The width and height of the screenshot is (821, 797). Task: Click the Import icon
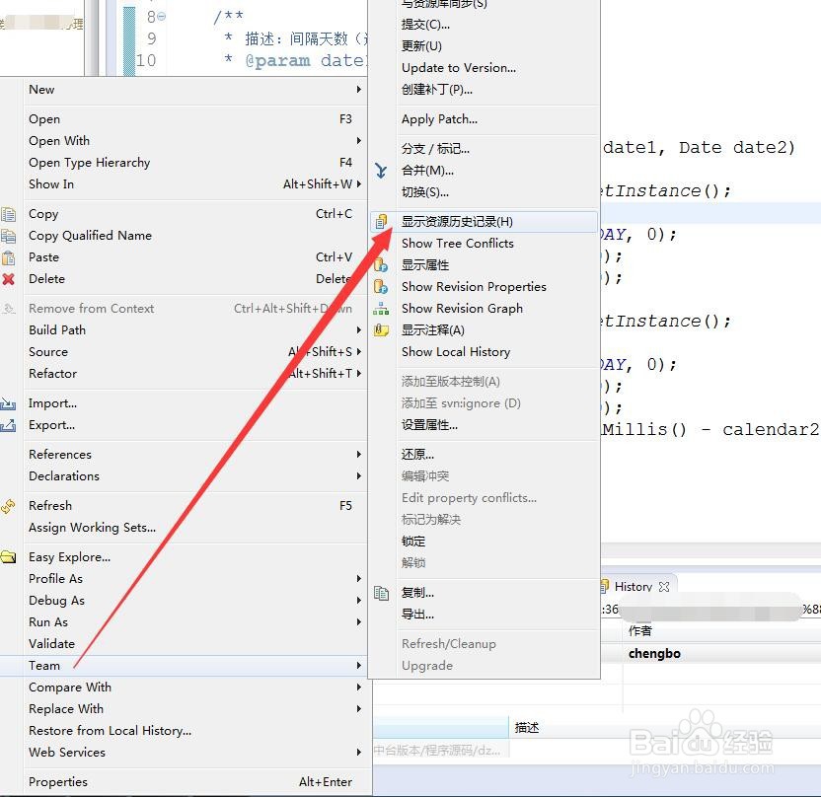point(8,403)
